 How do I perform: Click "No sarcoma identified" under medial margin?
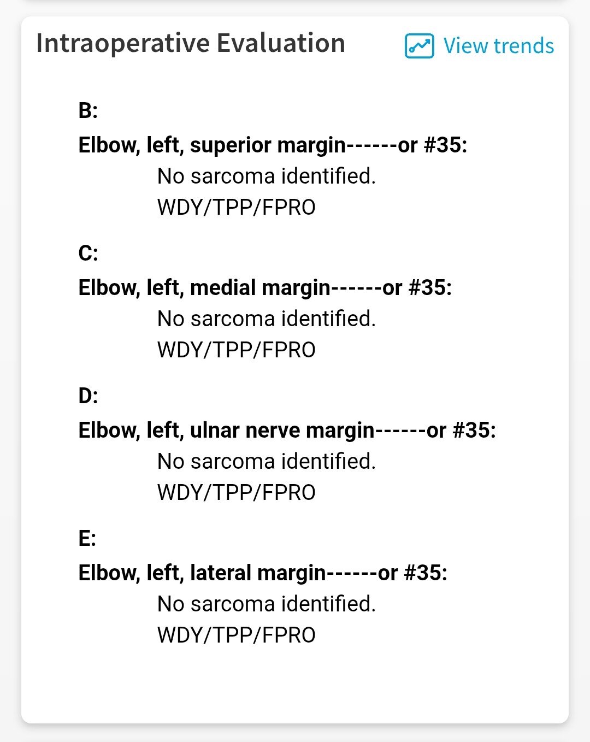266,319
